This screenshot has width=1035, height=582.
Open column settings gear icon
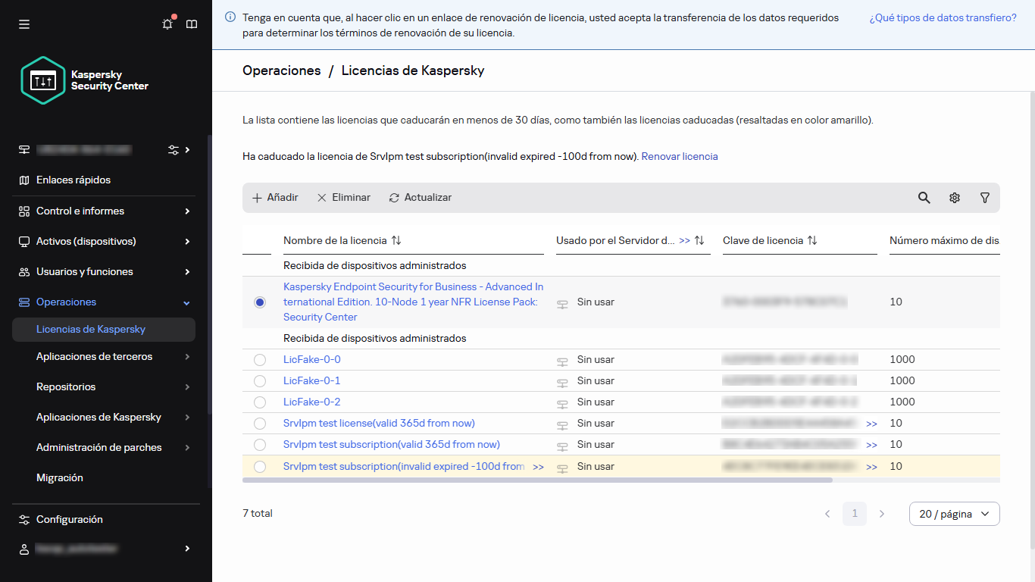pyautogui.click(x=954, y=198)
